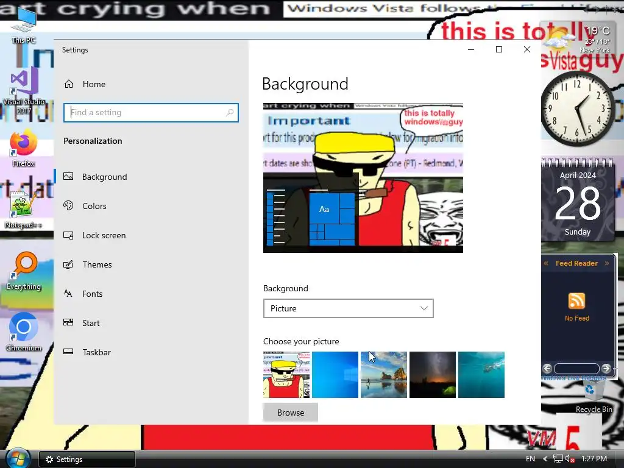Choose the underwater swimmer wallpaper

481,375
